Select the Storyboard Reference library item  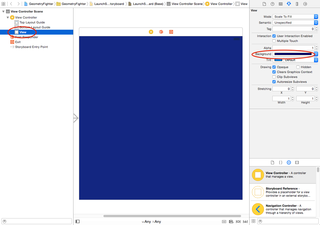tap(283, 192)
